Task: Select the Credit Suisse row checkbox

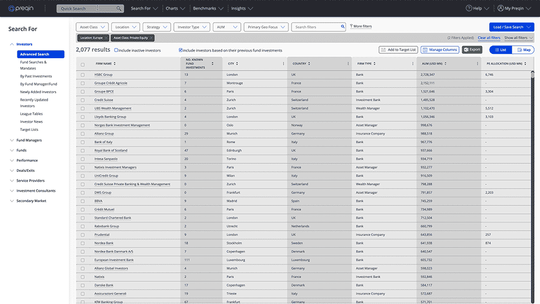Action: point(83,100)
